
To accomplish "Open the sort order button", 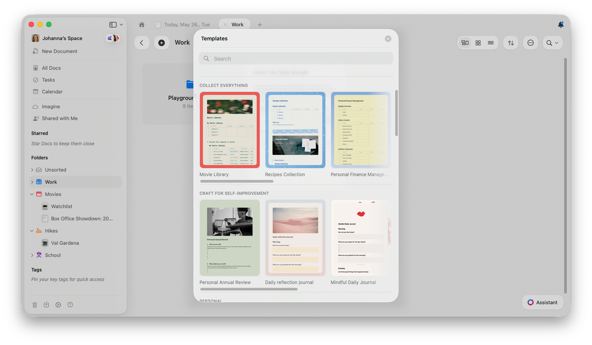I will 511,43.
